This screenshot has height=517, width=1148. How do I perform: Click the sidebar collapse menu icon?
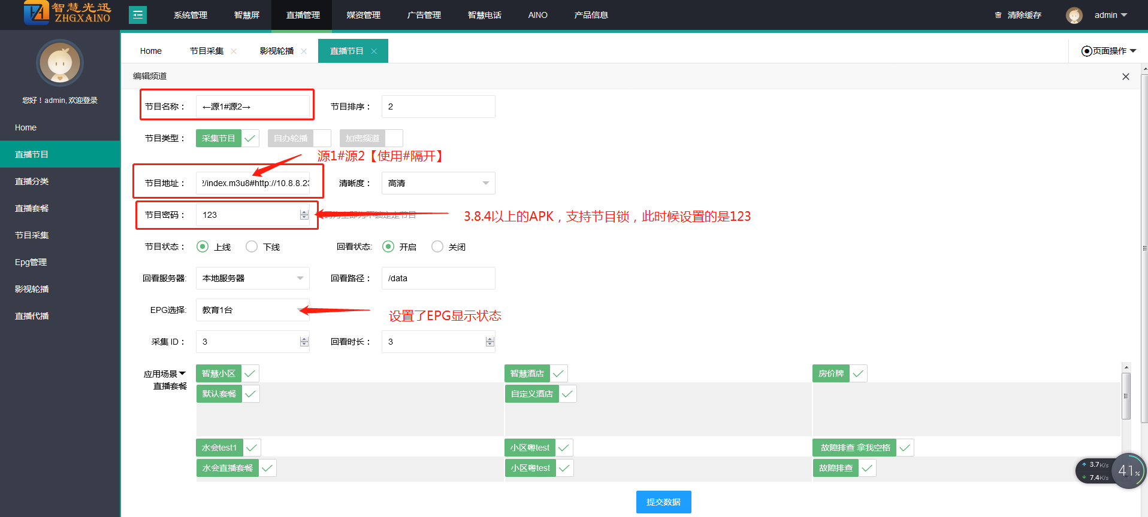138,15
